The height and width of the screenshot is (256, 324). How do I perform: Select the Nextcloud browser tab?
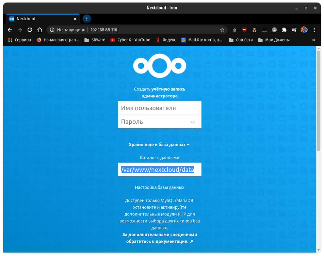pos(41,19)
